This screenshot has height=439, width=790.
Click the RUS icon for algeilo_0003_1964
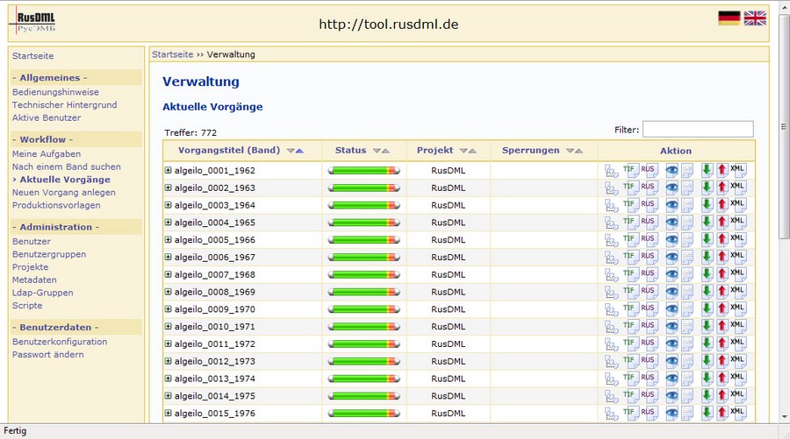pos(649,205)
